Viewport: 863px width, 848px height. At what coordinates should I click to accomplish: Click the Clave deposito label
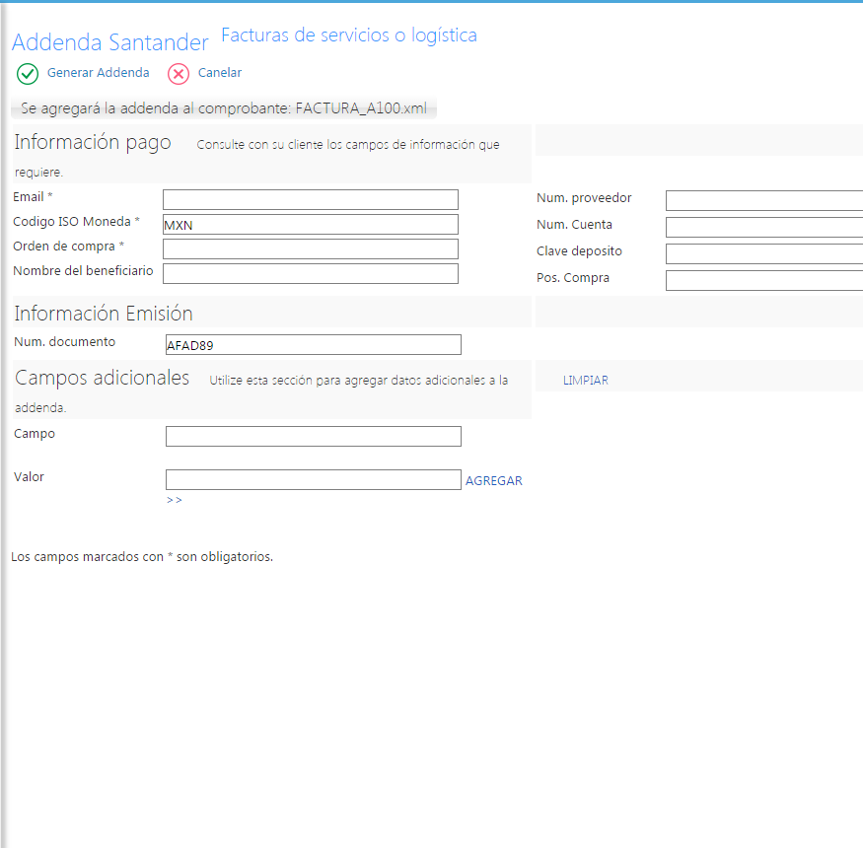[579, 251]
